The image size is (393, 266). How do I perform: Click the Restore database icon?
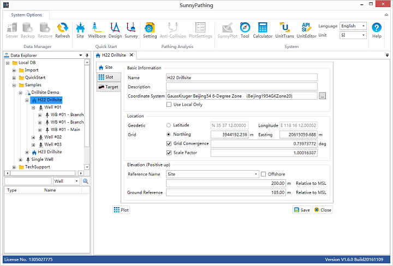click(x=45, y=31)
